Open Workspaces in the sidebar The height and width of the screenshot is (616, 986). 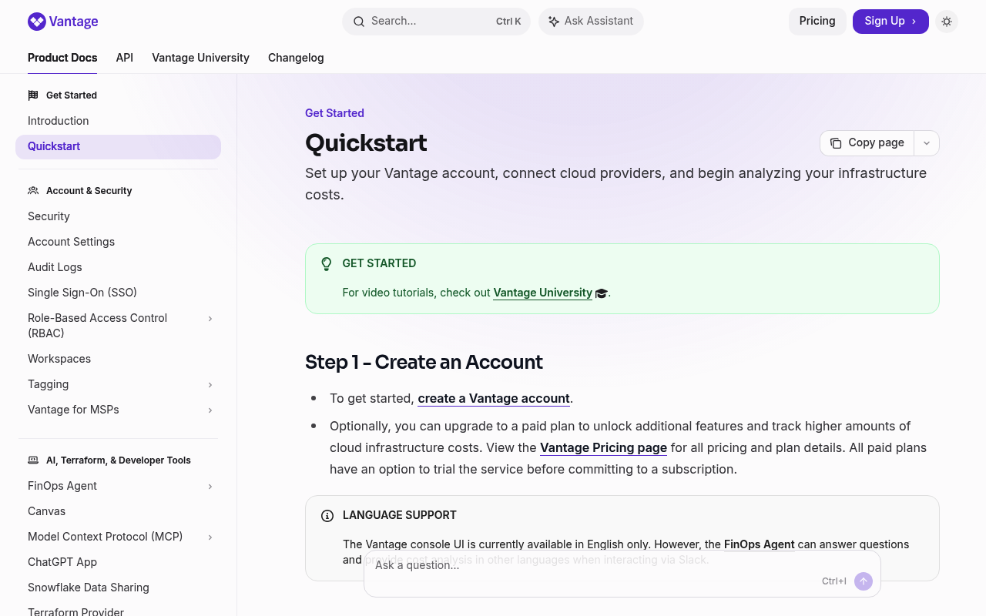click(x=118, y=359)
